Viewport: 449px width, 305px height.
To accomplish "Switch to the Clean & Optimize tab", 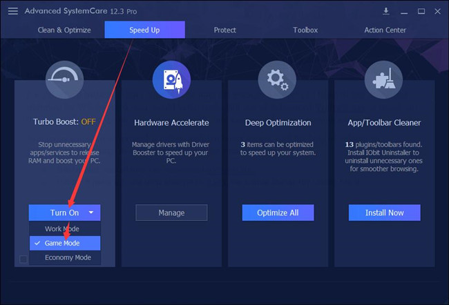I will (x=64, y=30).
